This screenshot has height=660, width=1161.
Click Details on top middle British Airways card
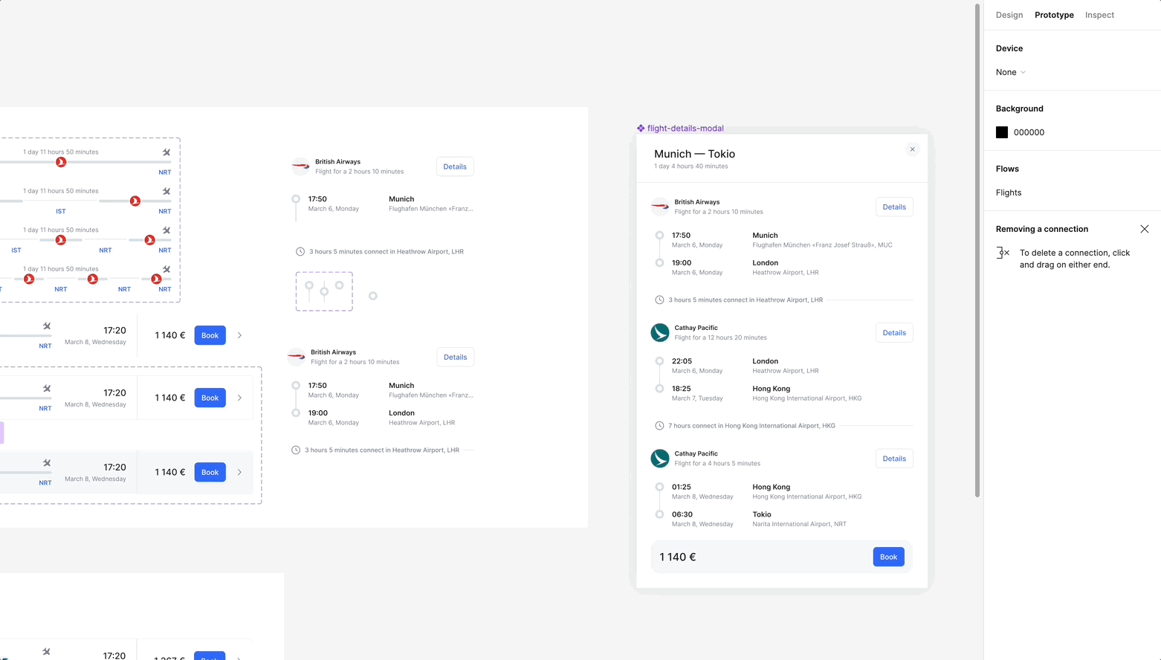pos(455,166)
